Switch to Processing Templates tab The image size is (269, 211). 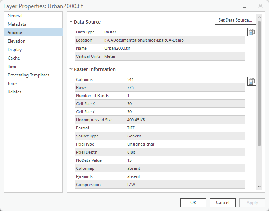[33, 75]
